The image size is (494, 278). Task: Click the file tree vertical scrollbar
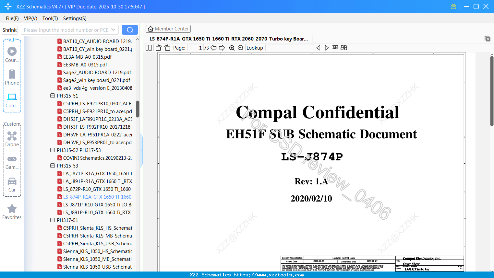(x=138, y=109)
